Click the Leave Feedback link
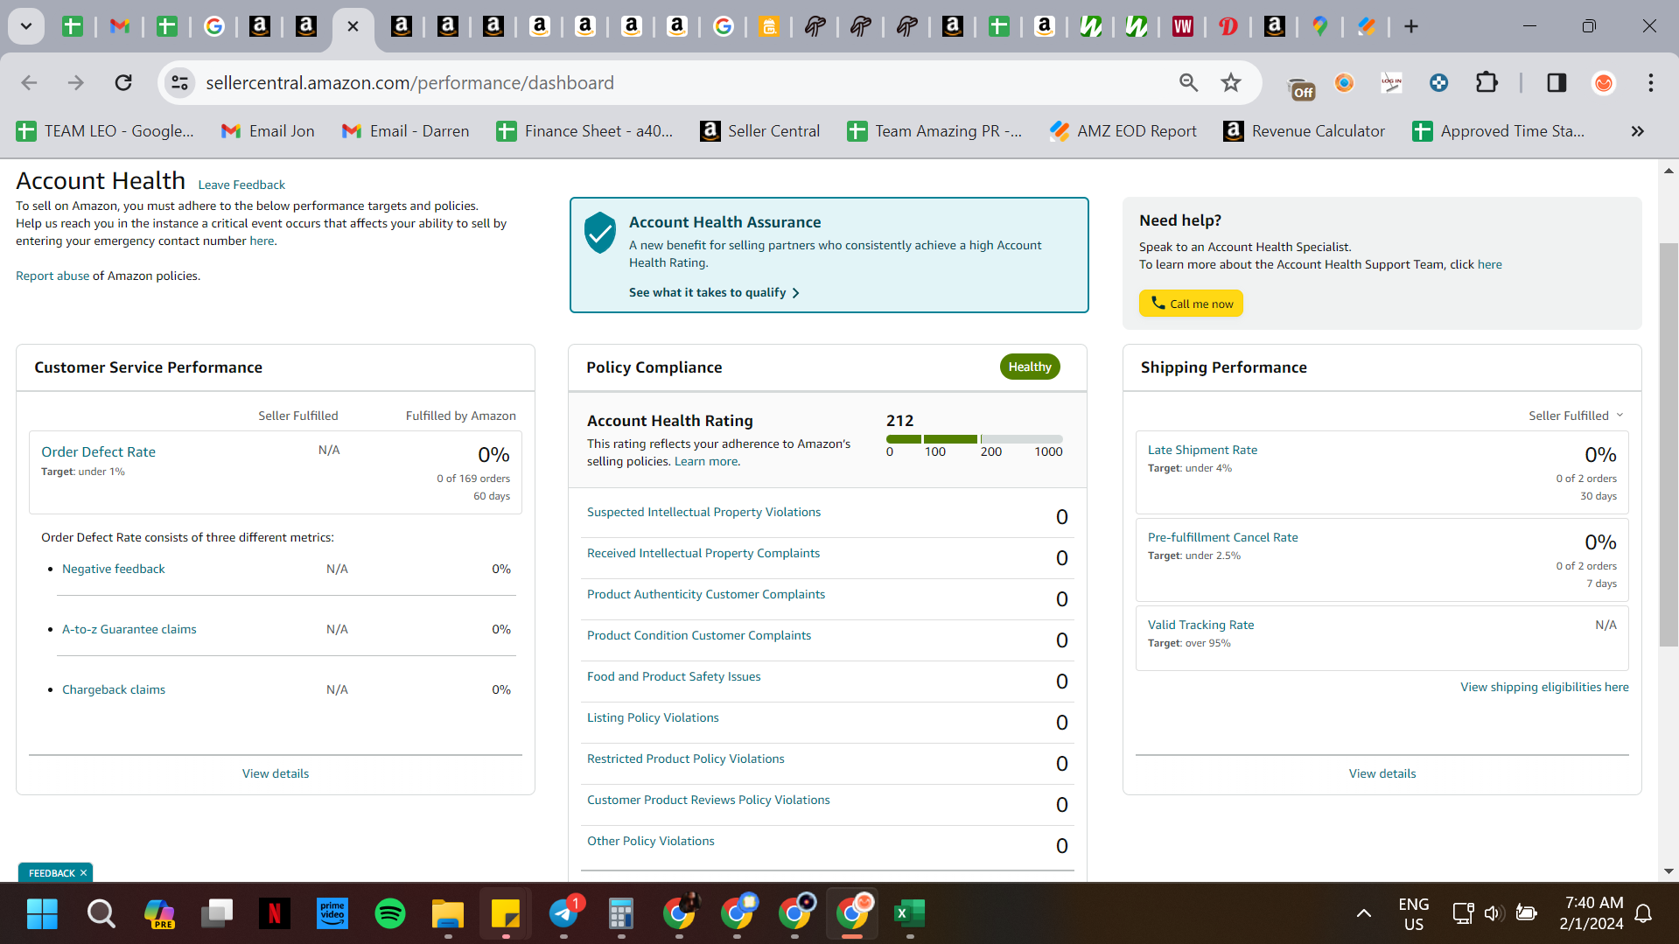This screenshot has height=944, width=1679. (241, 185)
